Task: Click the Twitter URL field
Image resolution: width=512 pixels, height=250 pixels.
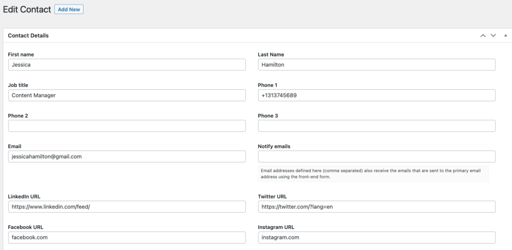Action: (x=376, y=207)
